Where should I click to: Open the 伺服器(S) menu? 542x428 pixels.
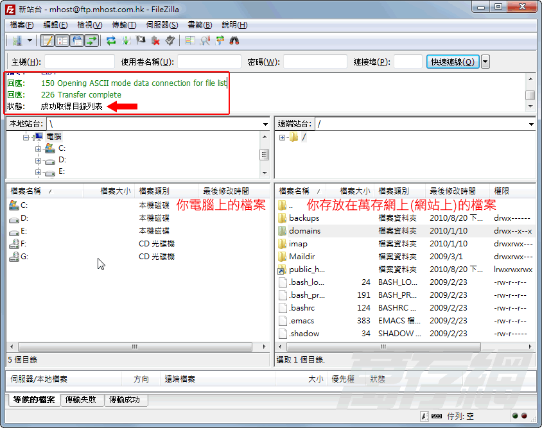(162, 25)
